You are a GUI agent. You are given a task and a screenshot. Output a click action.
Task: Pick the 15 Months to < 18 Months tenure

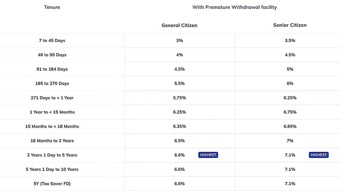click(52, 126)
